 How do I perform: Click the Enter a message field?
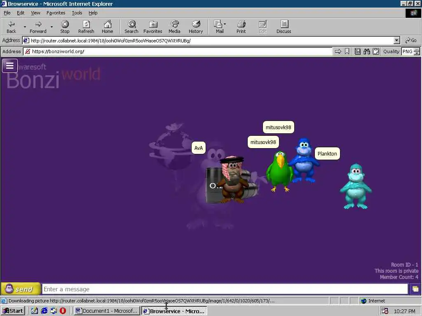[225, 289]
